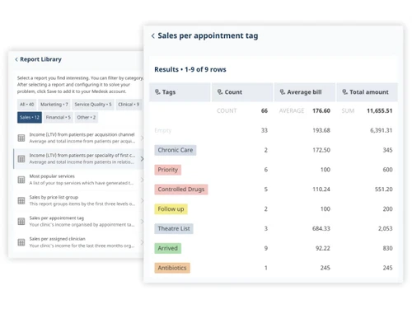Expand Sales by price list group chevron
Image resolution: width=412 pixels, height=309 pixels.
[142, 200]
